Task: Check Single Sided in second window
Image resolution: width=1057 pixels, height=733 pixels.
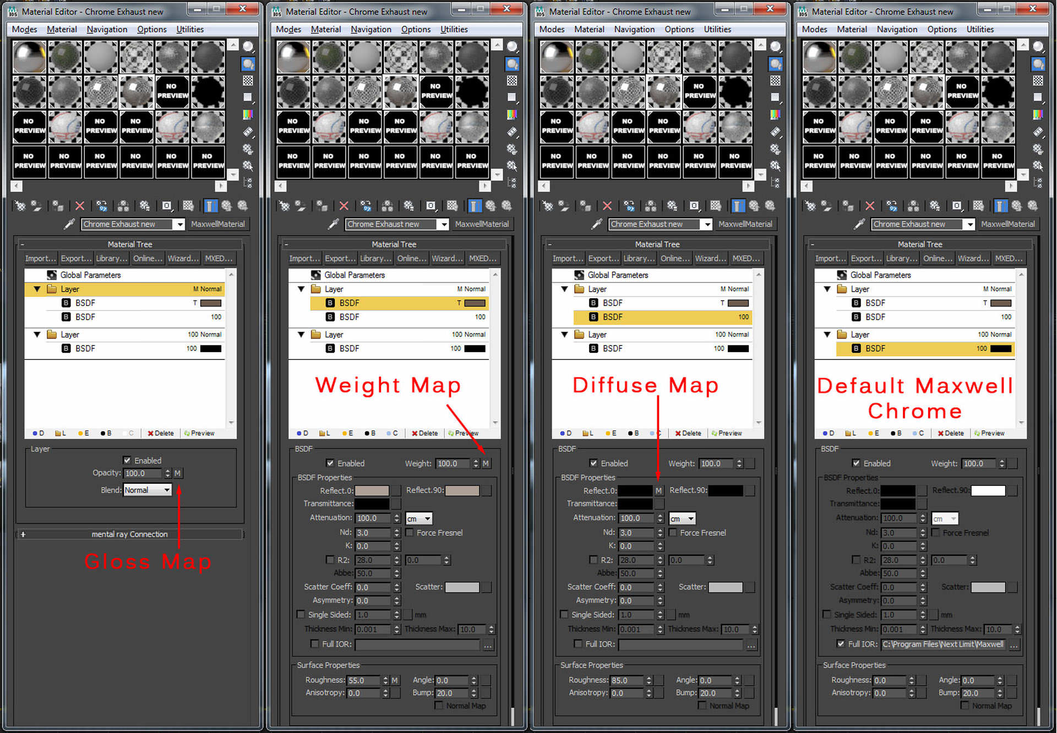Action: [301, 615]
